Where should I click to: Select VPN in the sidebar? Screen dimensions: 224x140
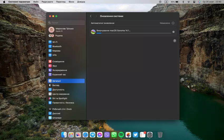(x=54, y=55)
